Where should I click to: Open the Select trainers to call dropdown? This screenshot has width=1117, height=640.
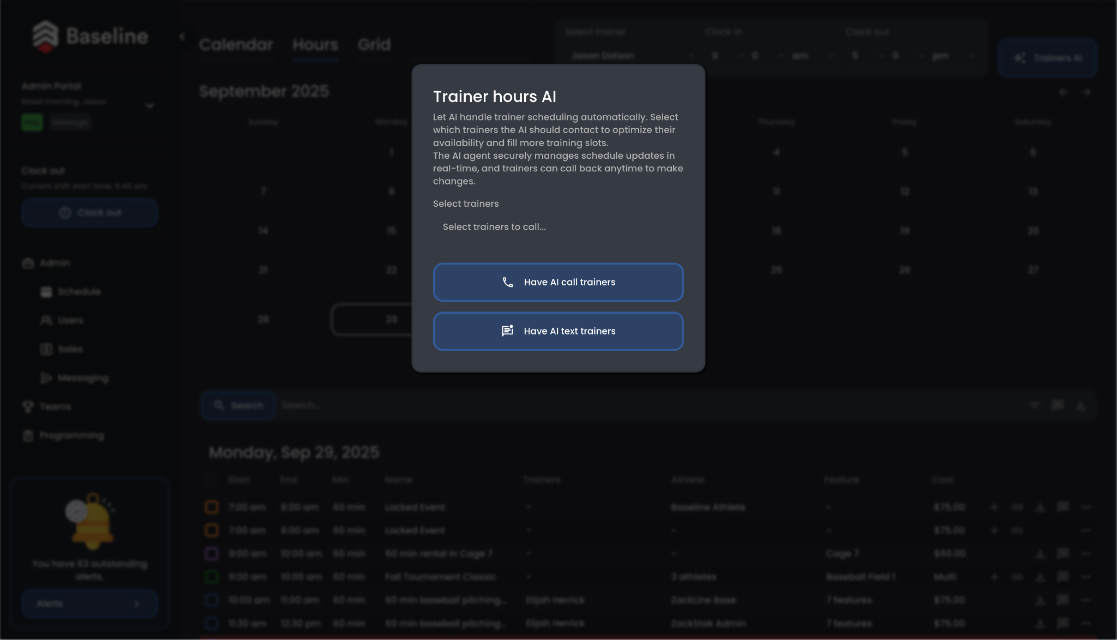coord(557,227)
